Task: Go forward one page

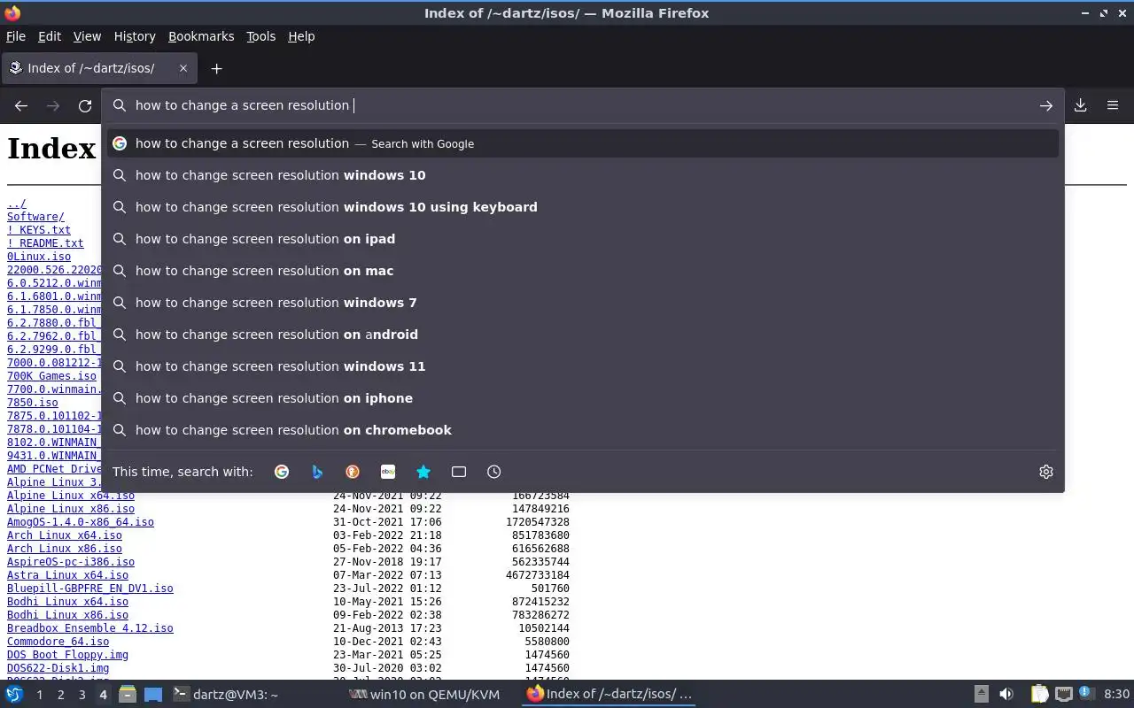Action: coord(53,105)
